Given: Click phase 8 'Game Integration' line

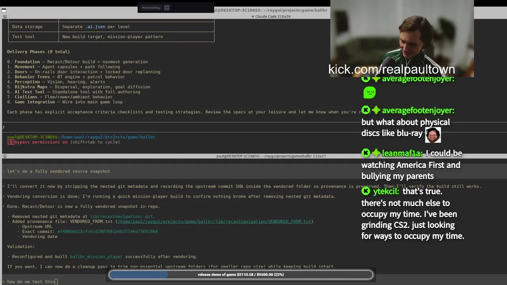Looking at the screenshot, I should 65,102.
